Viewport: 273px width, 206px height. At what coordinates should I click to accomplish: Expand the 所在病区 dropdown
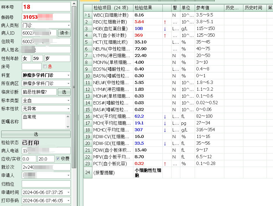(x=68, y=83)
